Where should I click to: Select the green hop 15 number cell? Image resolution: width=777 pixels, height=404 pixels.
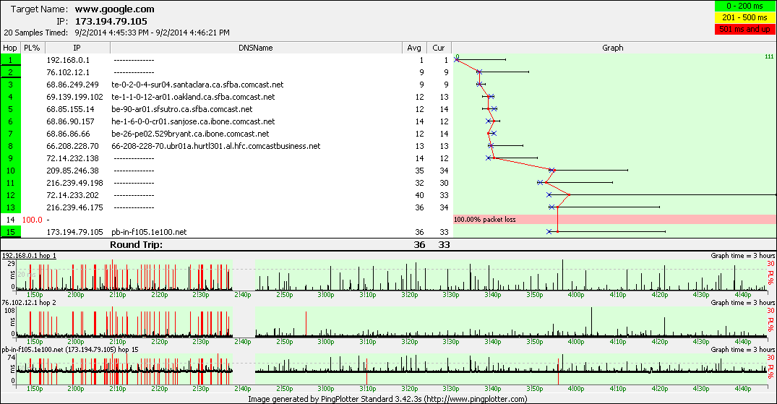pyautogui.click(x=11, y=232)
